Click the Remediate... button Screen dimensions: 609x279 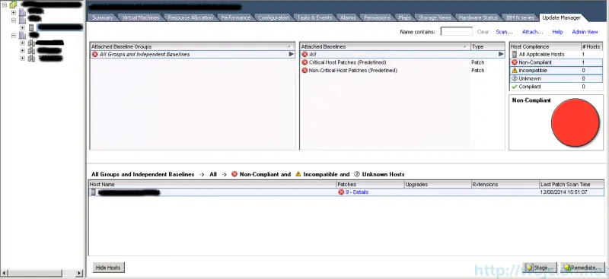(582, 268)
